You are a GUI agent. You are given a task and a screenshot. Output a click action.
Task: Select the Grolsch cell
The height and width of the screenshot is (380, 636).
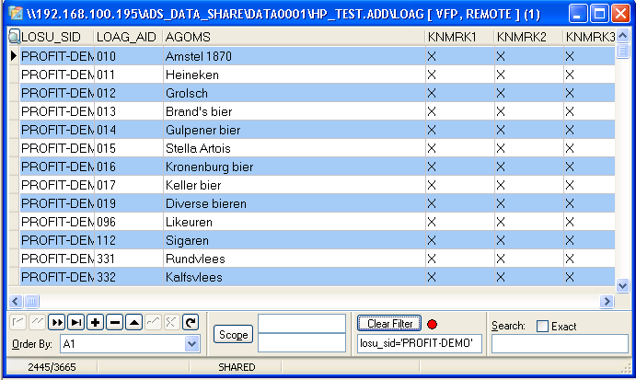click(294, 93)
